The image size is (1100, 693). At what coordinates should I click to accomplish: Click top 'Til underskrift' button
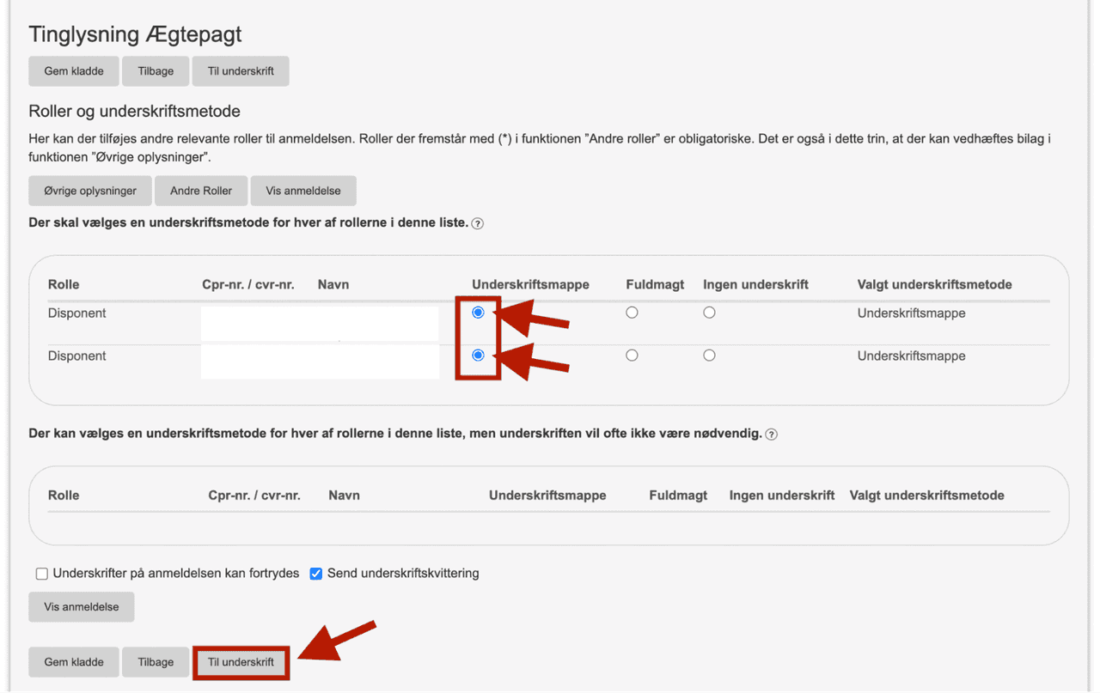(241, 71)
